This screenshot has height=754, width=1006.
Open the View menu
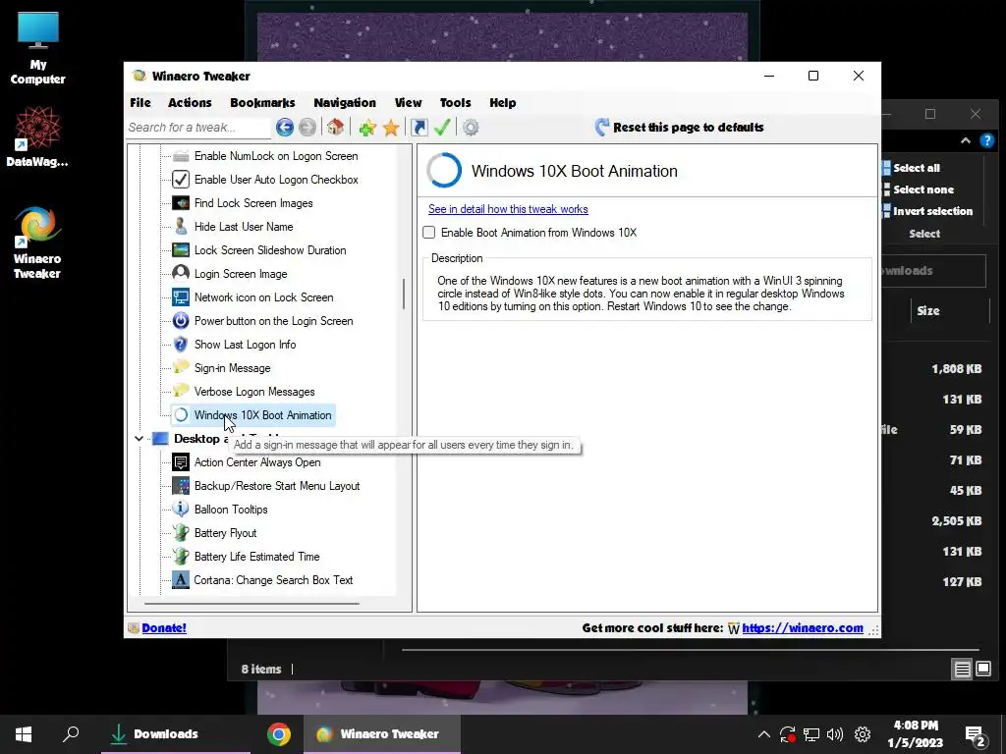408,102
